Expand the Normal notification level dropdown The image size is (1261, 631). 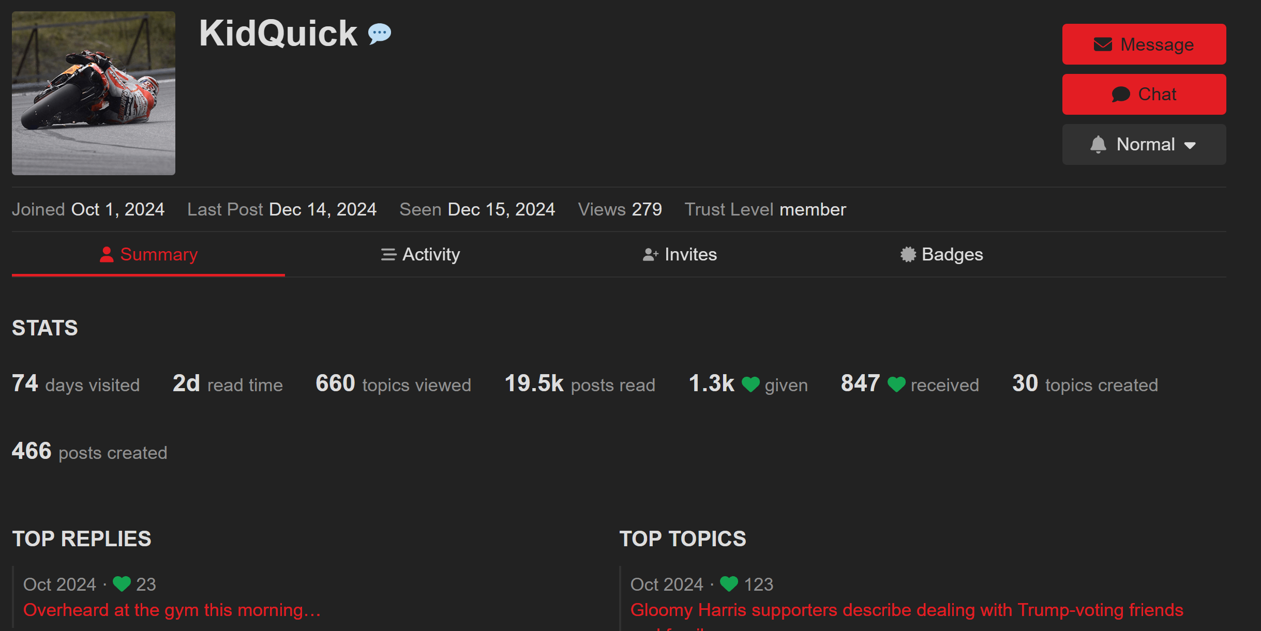coord(1144,145)
